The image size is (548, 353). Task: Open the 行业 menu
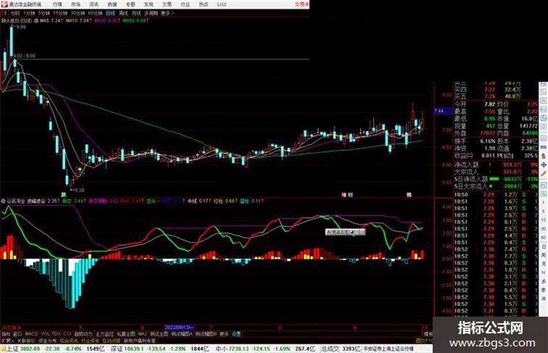pyautogui.click(x=185, y=5)
